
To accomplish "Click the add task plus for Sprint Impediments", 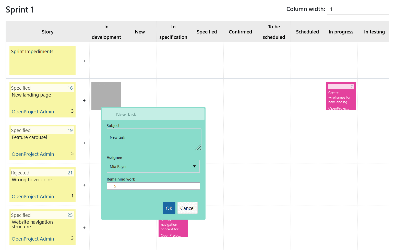I will coord(84,61).
